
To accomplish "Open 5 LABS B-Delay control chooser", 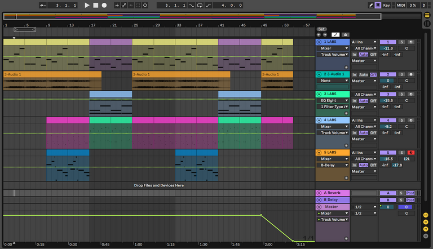I will point(333,165).
